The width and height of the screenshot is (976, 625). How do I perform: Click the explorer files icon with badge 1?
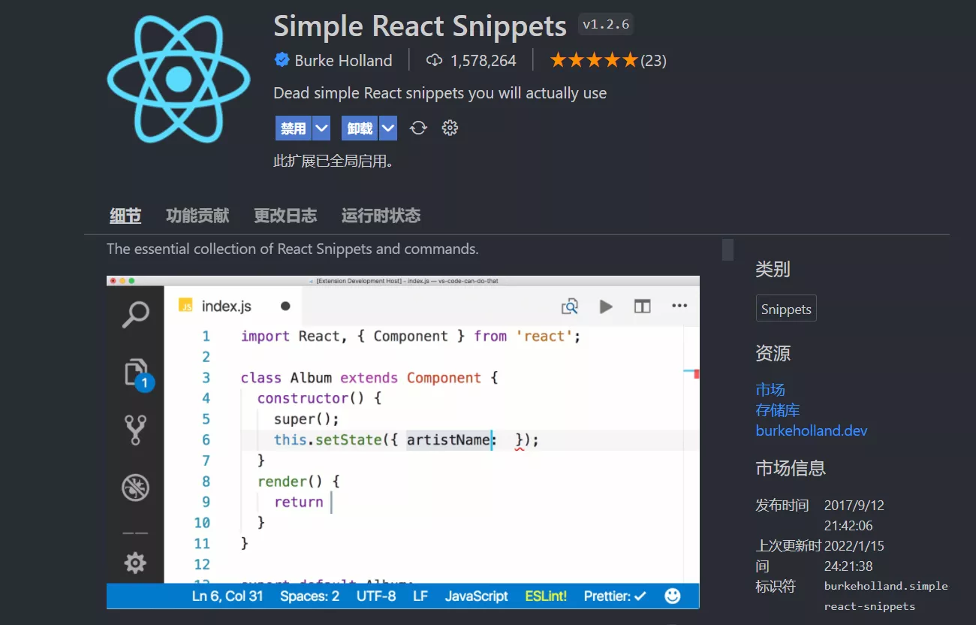[x=137, y=373]
